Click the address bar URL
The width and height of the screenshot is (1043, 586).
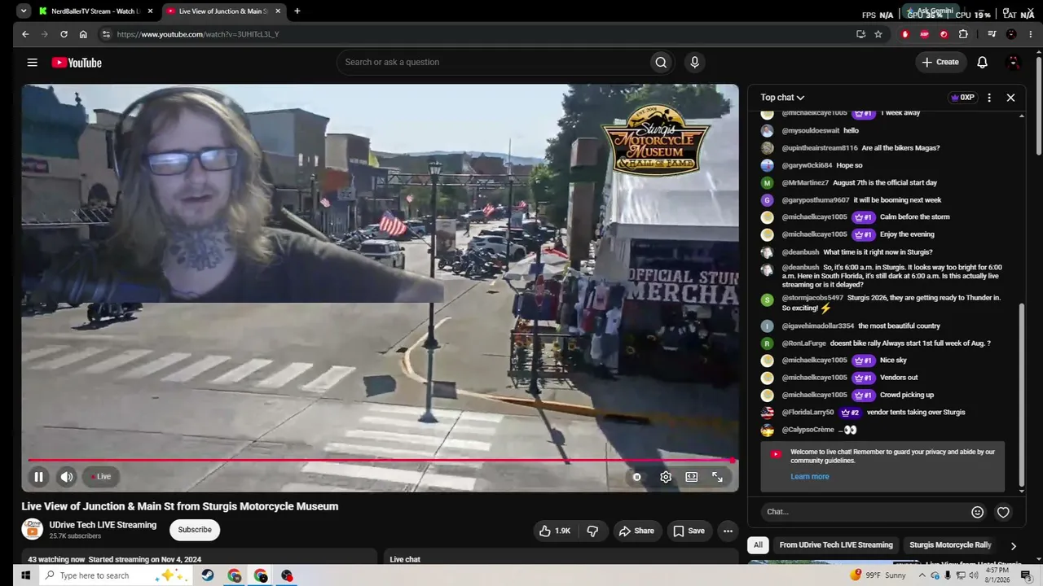click(x=198, y=34)
